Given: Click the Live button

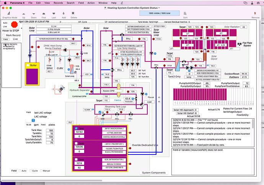Looking at the screenshot, I should pos(15,39).
